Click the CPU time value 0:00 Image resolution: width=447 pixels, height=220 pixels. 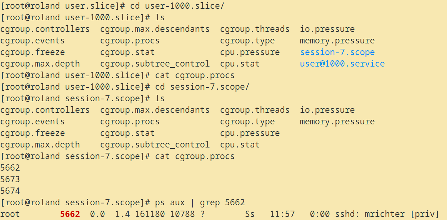(x=320, y=214)
